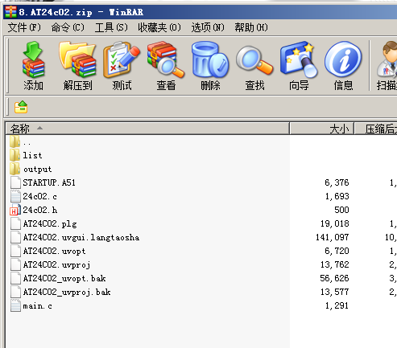This screenshot has width=397, height=348.
Task: Click the size value 19,018
Action: tap(335, 223)
